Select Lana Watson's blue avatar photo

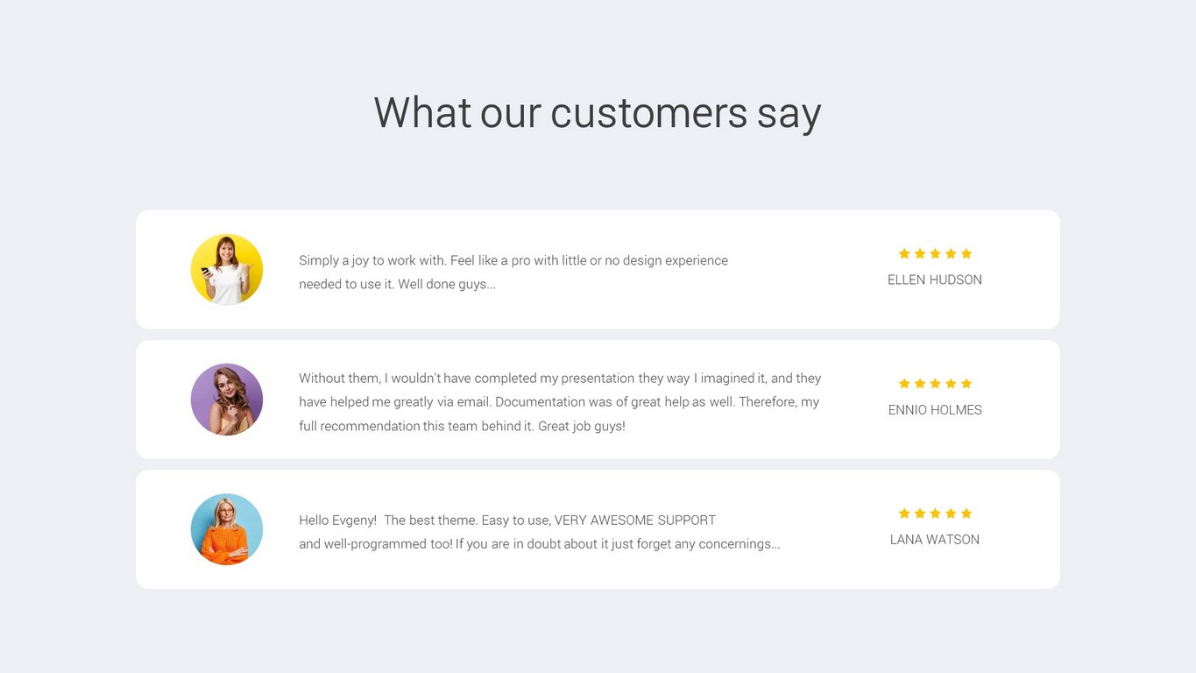click(227, 529)
